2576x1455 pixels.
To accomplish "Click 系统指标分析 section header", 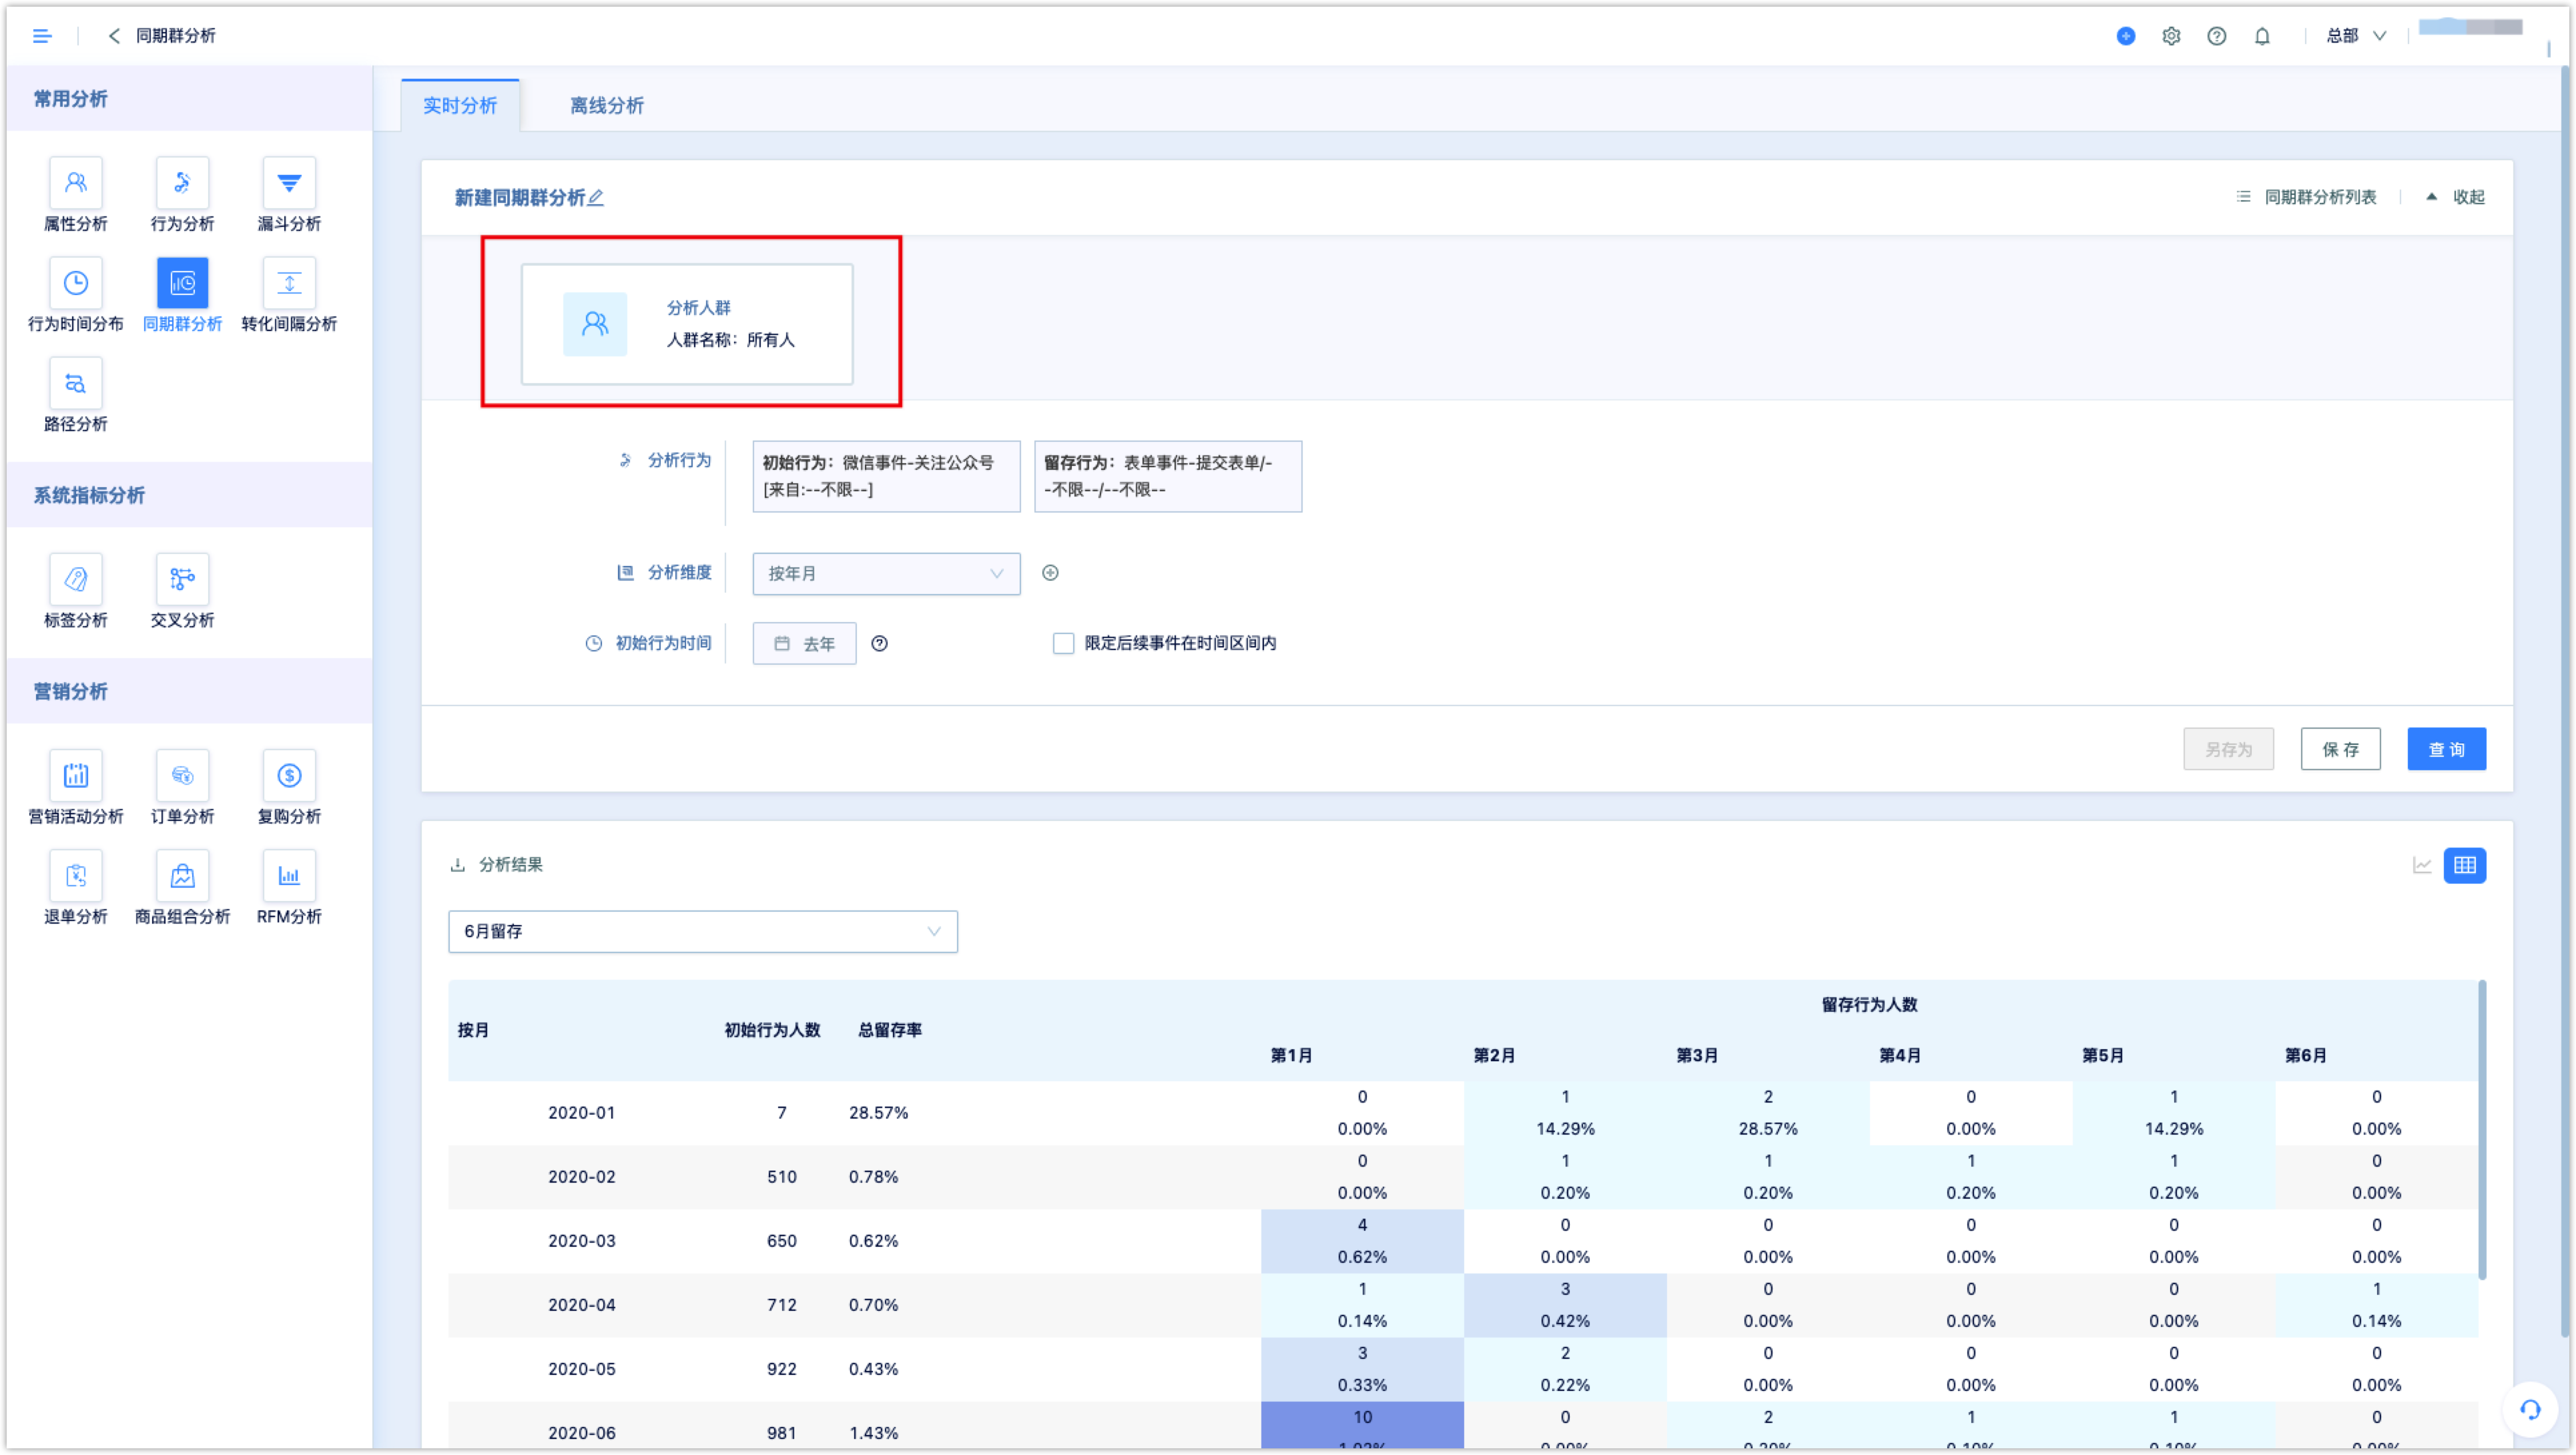I will [x=89, y=495].
